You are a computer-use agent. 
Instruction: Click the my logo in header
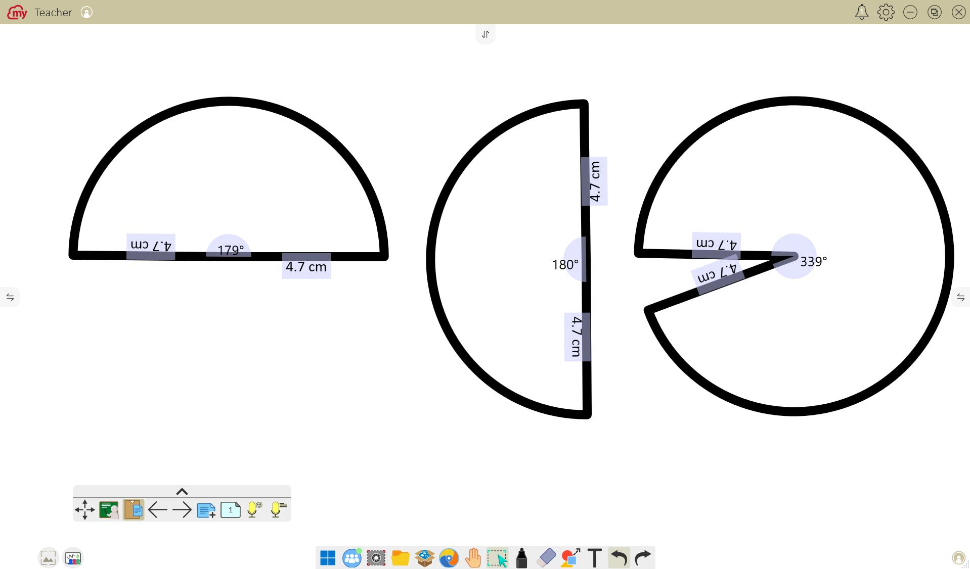click(x=17, y=12)
